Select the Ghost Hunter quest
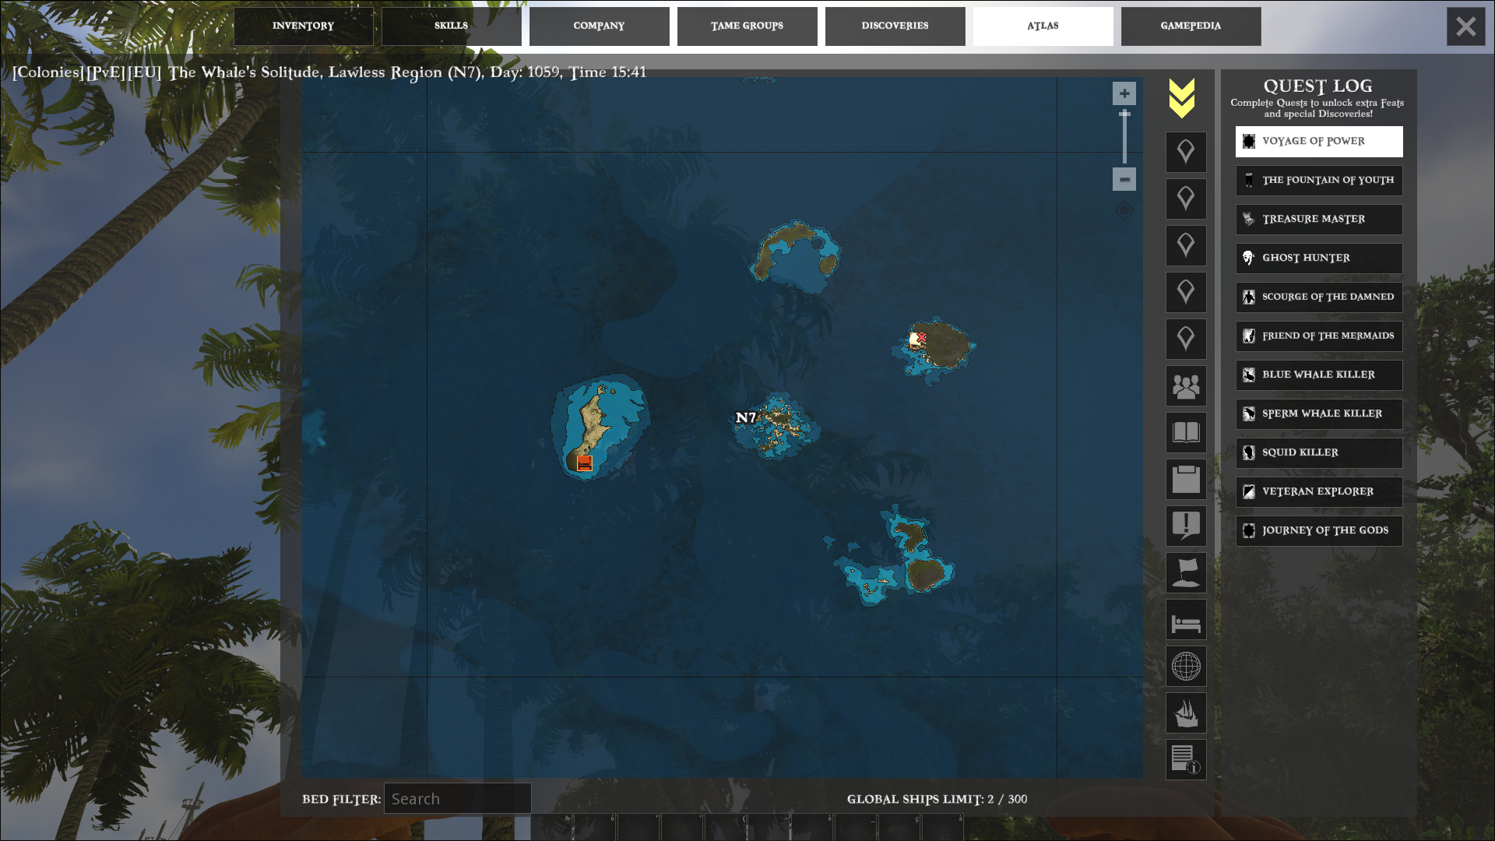 pos(1319,259)
